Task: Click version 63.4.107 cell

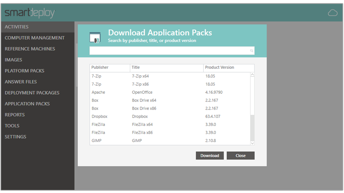Action: click(x=213, y=116)
